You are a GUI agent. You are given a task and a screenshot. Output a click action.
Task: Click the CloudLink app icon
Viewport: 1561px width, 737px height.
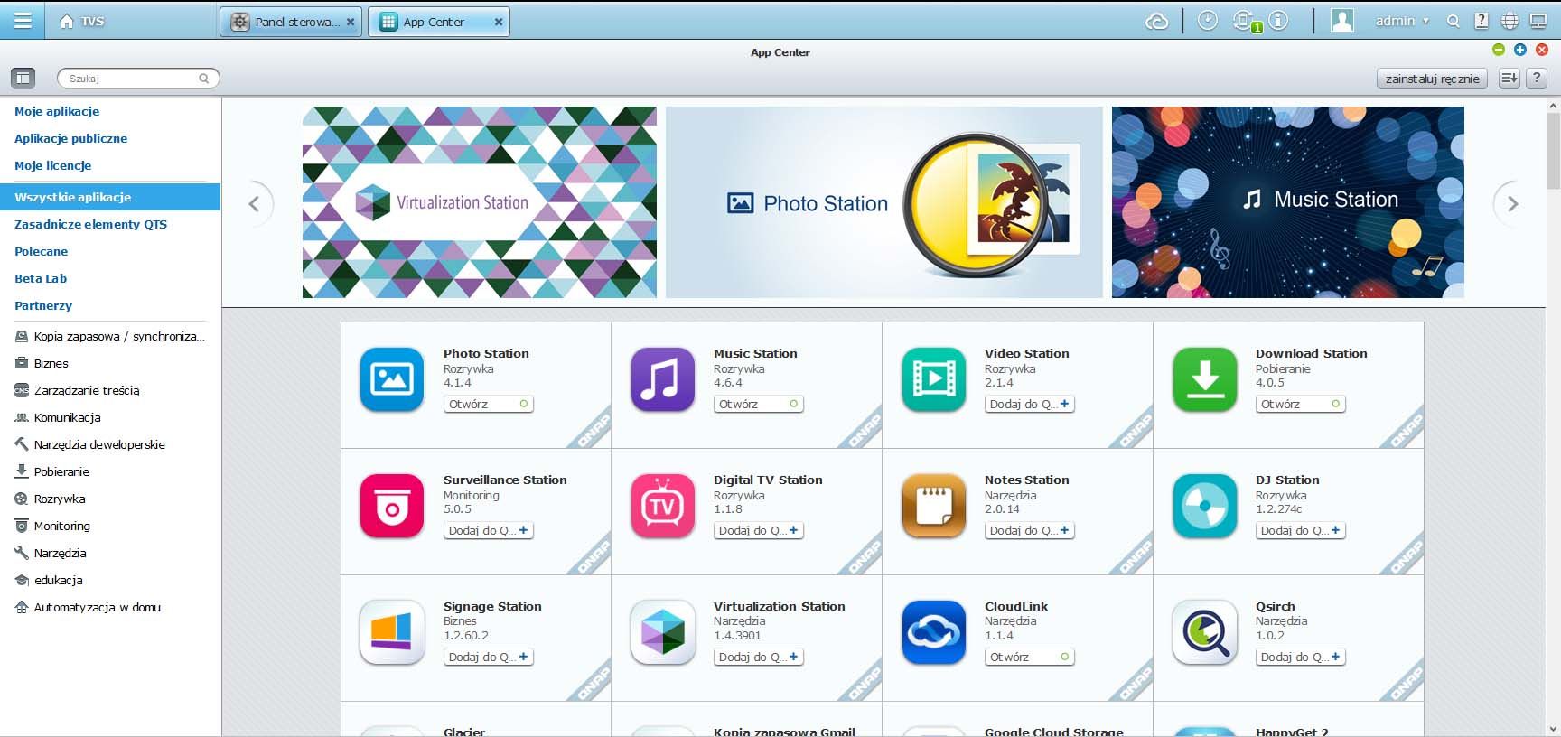(934, 632)
